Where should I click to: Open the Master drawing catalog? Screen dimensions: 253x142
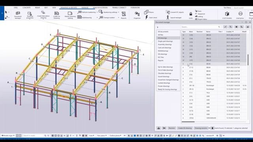(x=70, y=15)
